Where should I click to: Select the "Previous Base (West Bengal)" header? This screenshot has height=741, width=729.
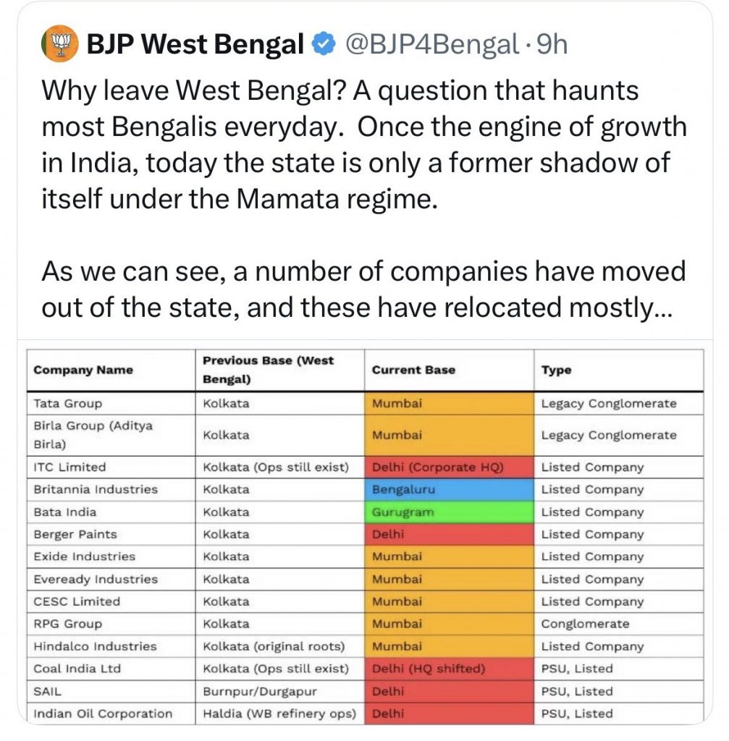click(x=269, y=370)
